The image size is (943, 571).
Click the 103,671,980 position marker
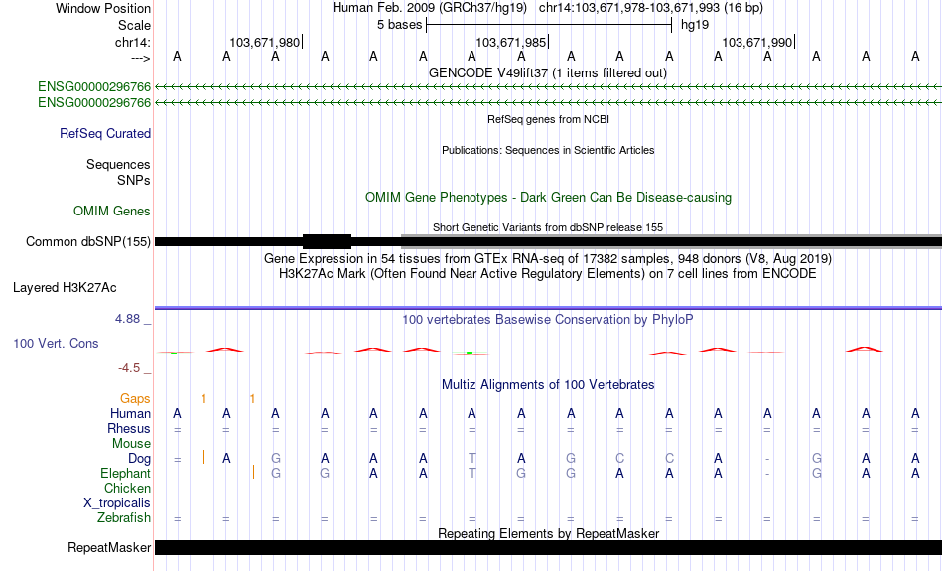264,42
